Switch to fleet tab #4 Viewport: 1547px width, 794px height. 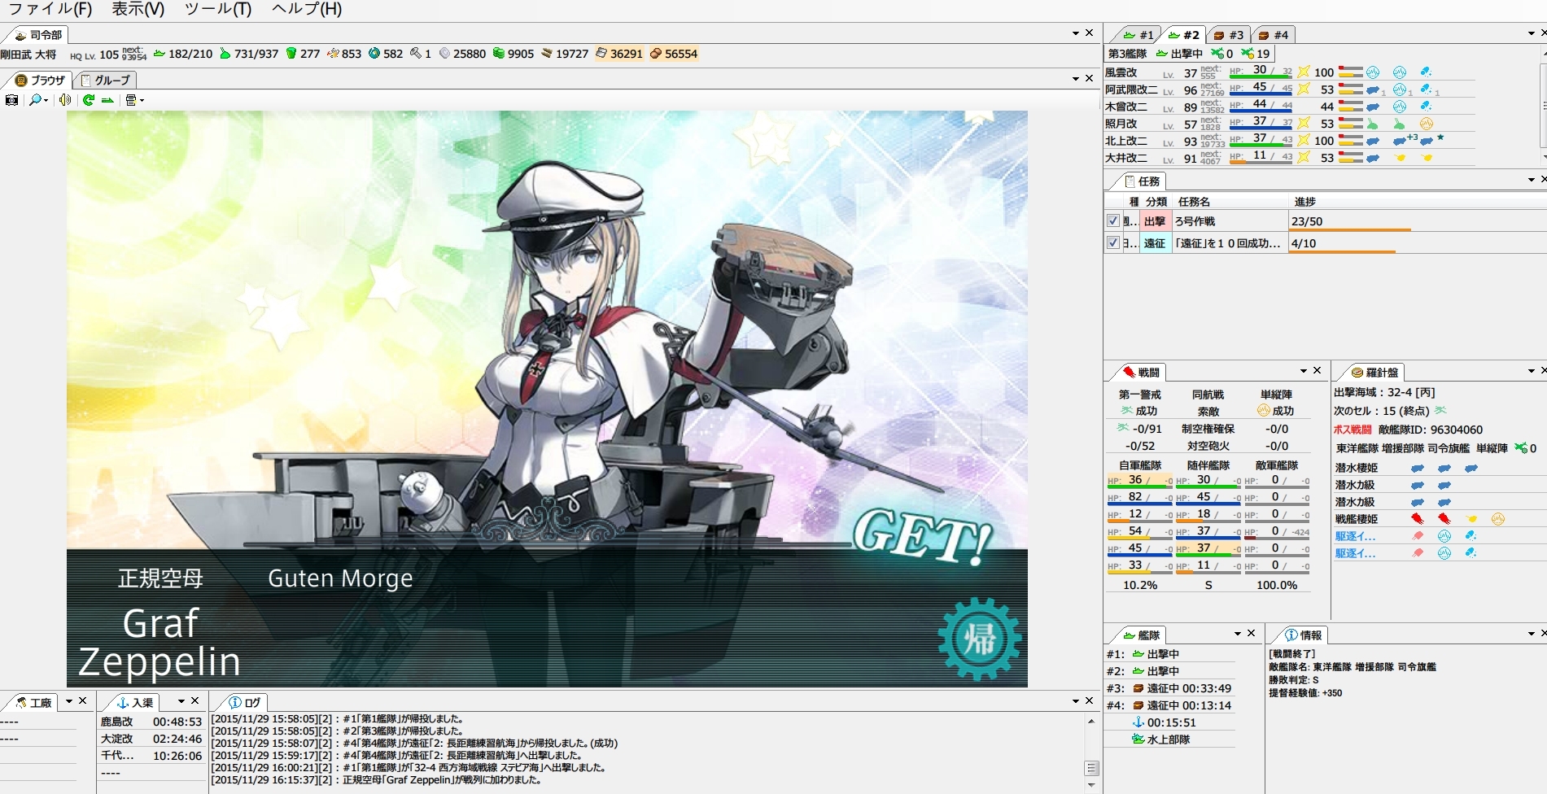[x=1274, y=35]
